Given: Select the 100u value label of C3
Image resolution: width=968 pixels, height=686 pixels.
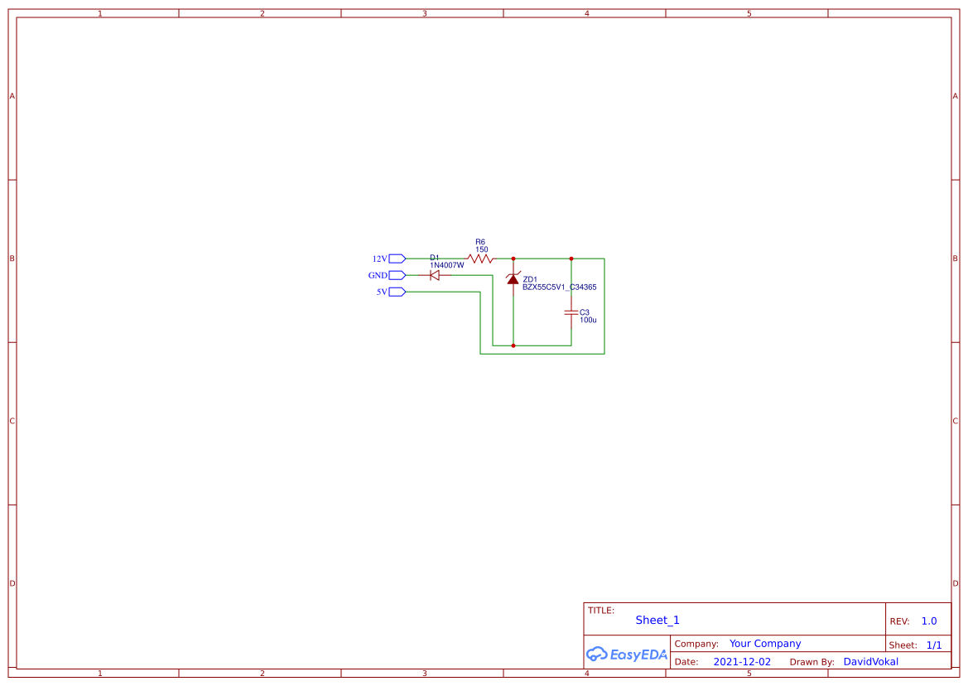Looking at the screenshot, I should pos(588,318).
